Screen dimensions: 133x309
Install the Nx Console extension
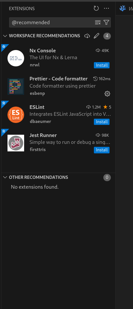[102, 65]
